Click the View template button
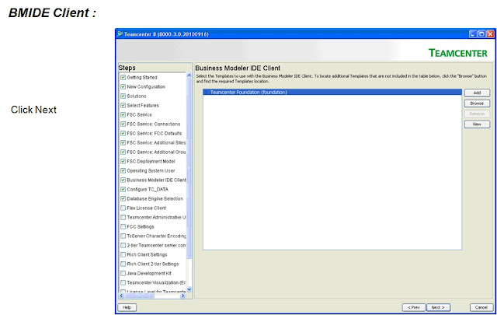The width and height of the screenshot is (497, 315). pyautogui.click(x=477, y=124)
